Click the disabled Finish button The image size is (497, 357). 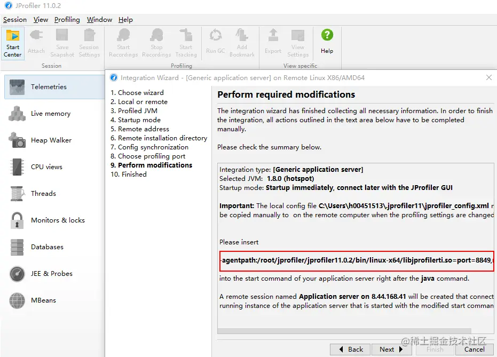[x=435, y=350]
